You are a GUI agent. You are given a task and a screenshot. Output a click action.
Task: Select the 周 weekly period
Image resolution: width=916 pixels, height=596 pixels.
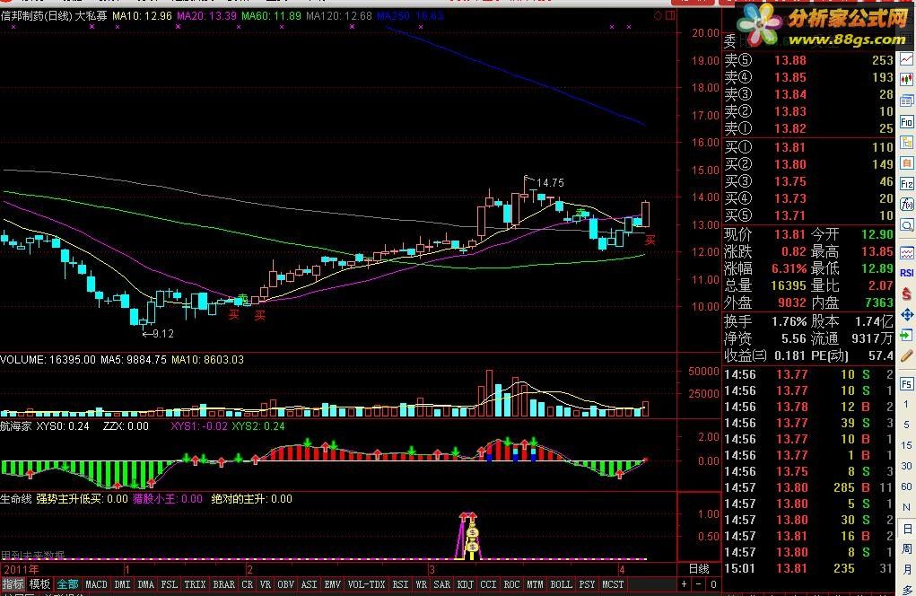click(x=906, y=548)
